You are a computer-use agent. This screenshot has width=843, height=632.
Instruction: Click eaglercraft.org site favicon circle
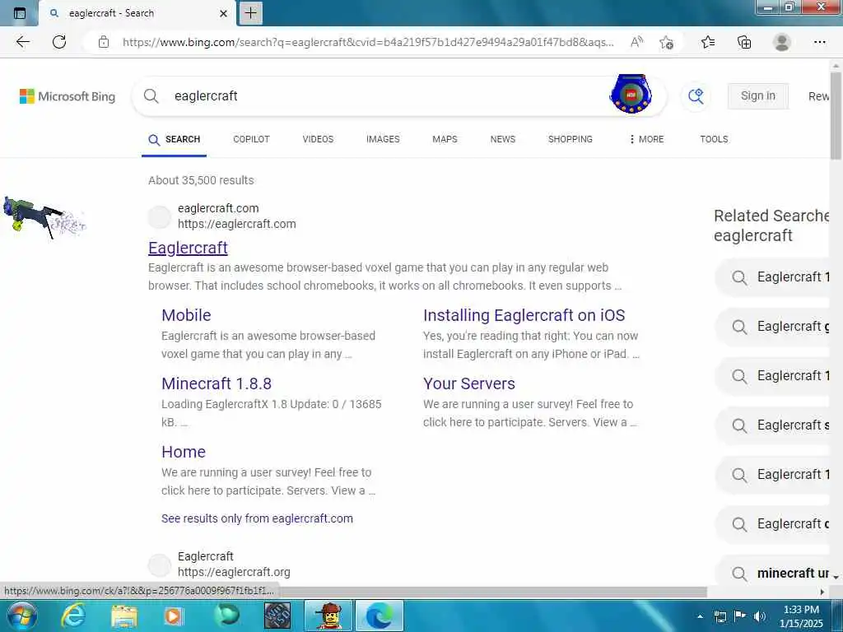pyautogui.click(x=159, y=565)
